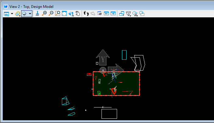Click the View 2 window cube icon
Image resolution: width=214 pixels, height=123 pixels.
point(5,6)
